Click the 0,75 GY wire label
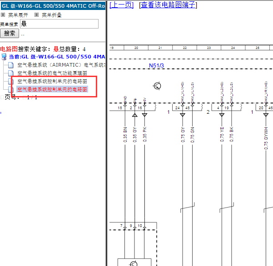 tap(183, 135)
